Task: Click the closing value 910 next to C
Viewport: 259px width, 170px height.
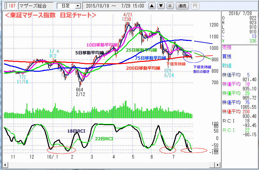Action: coord(253,31)
